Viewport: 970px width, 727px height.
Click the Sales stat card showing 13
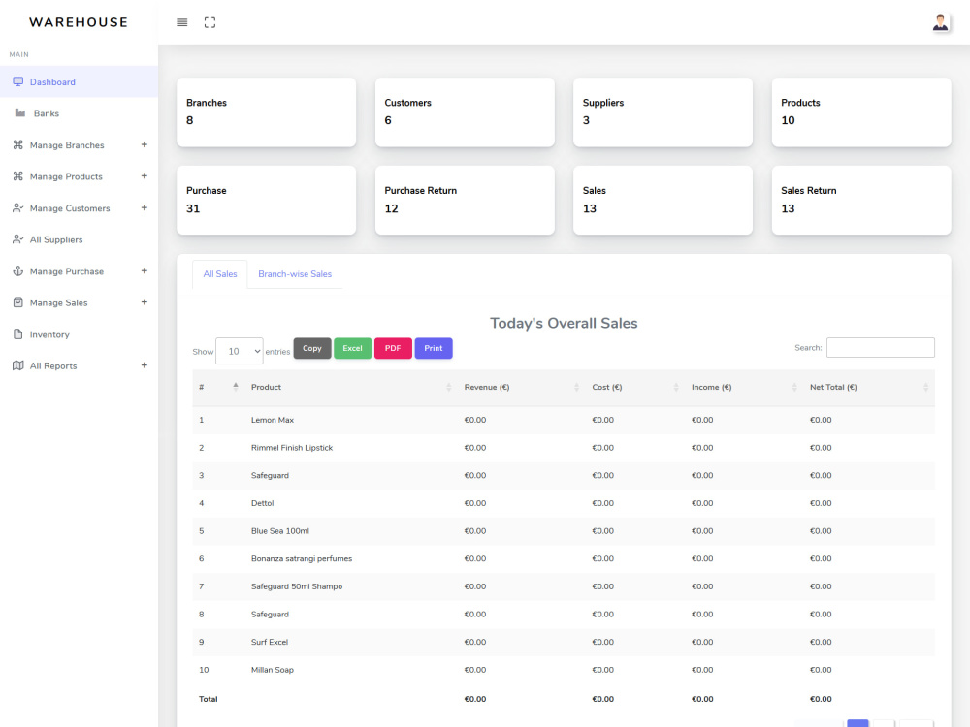[663, 200]
